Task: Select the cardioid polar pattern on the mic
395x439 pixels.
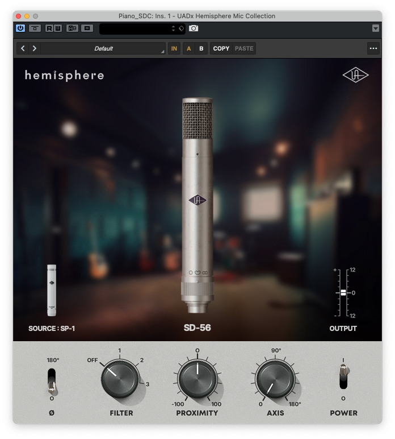Action: click(197, 272)
